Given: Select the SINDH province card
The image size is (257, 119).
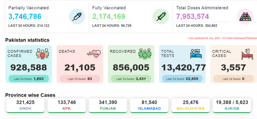Looking at the screenshot, I should pos(25,106).
